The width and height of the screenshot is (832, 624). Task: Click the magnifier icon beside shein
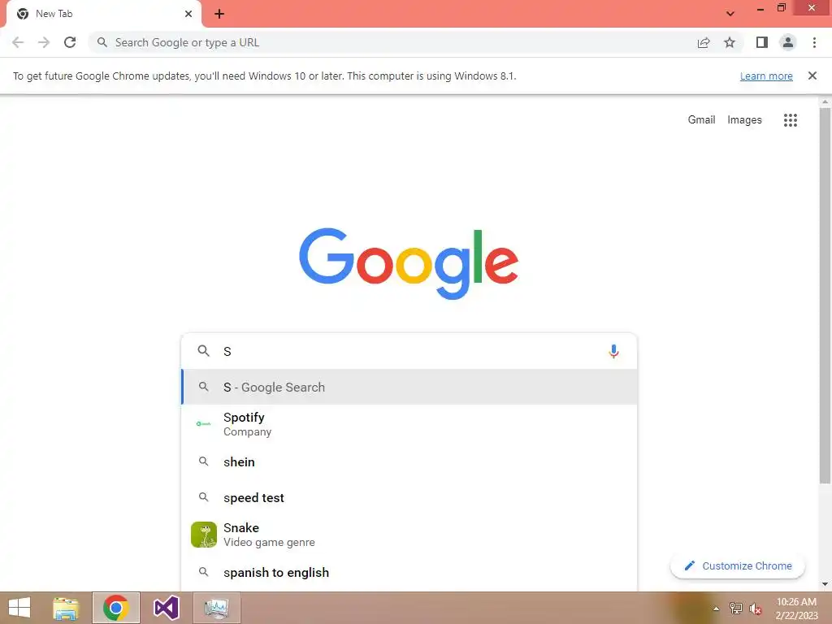203,461
